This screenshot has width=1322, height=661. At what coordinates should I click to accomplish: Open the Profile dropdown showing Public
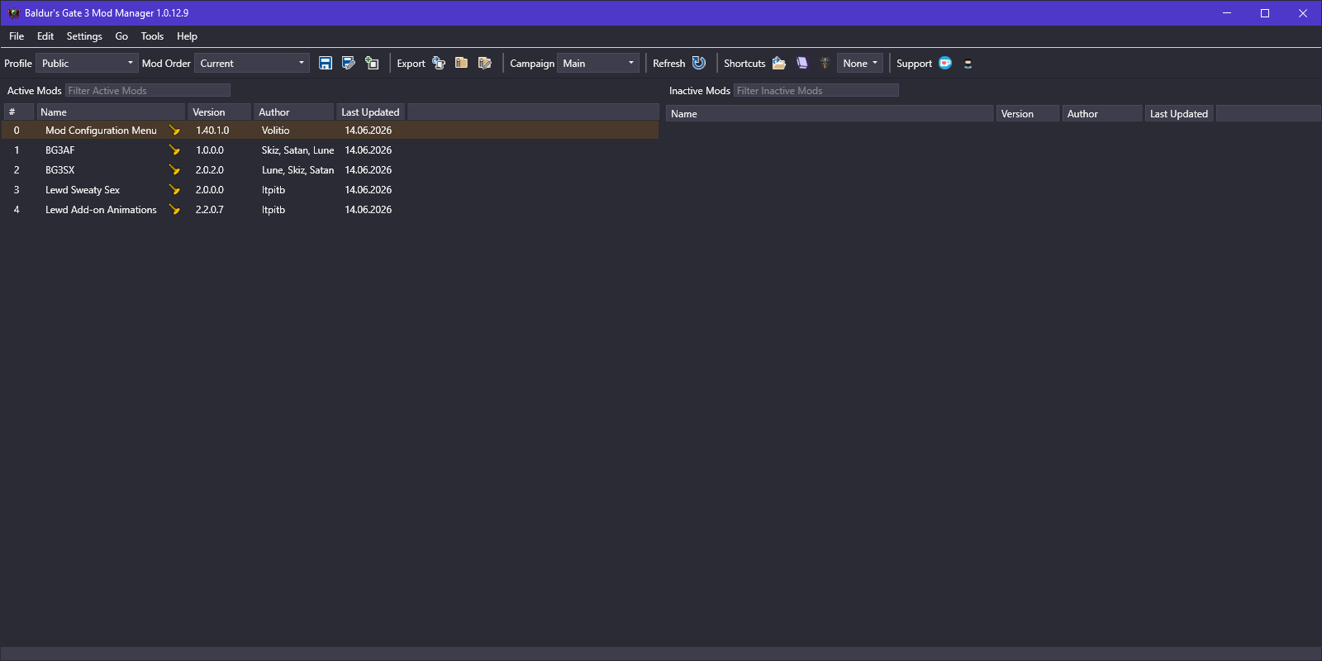point(87,63)
